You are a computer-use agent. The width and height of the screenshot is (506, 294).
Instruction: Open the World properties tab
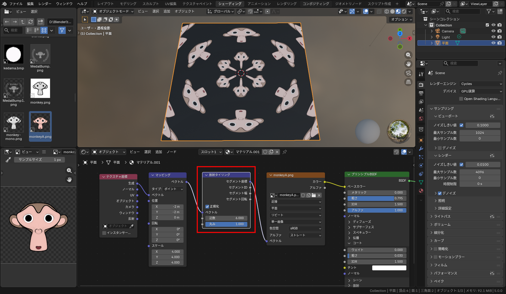[421, 119]
